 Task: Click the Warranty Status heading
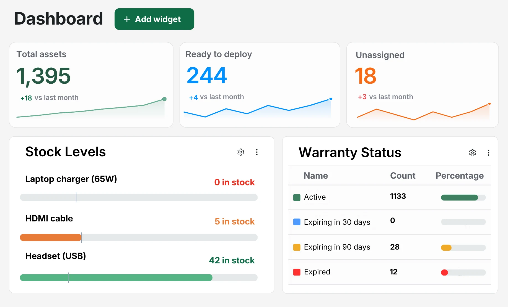[x=350, y=152]
